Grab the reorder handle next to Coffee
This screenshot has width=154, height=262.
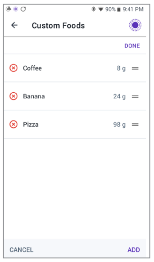[135, 68]
